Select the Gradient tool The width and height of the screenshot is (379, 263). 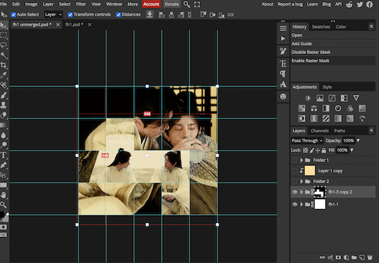pyautogui.click(x=4, y=125)
